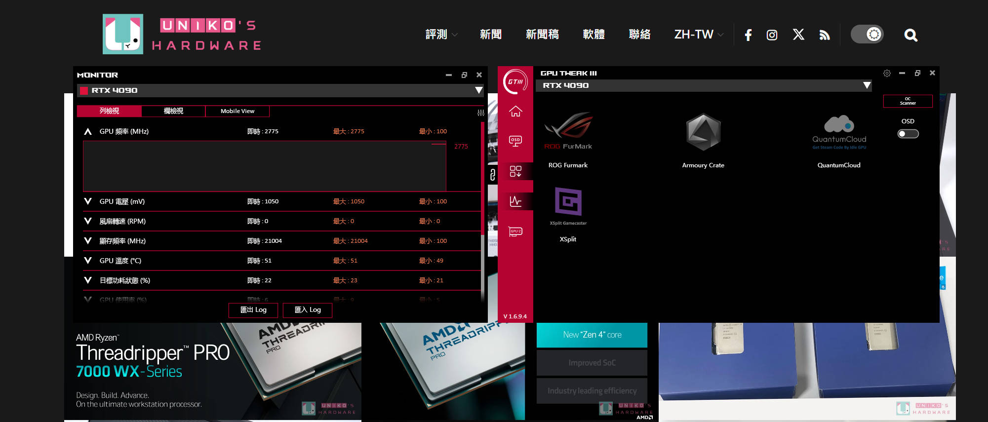
Task: Open Monitor panel filter settings icon
Action: pyautogui.click(x=480, y=113)
